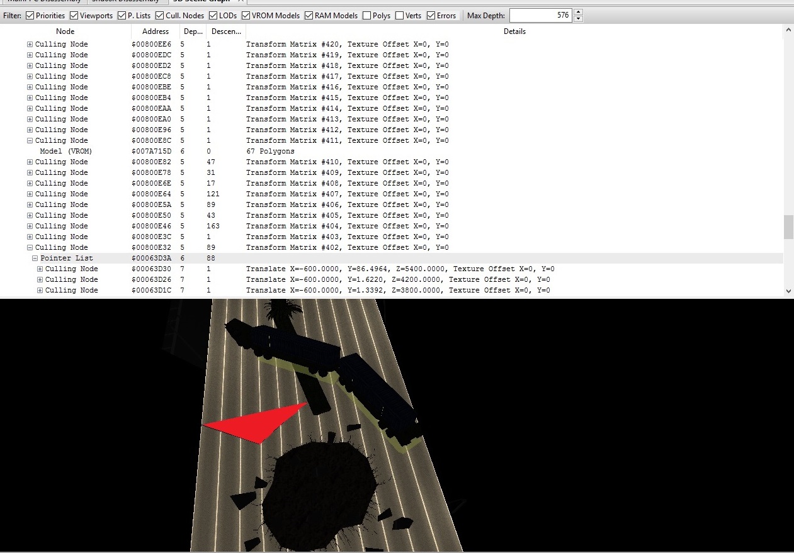Uncheck the Cull. Nodes filter

(159, 16)
